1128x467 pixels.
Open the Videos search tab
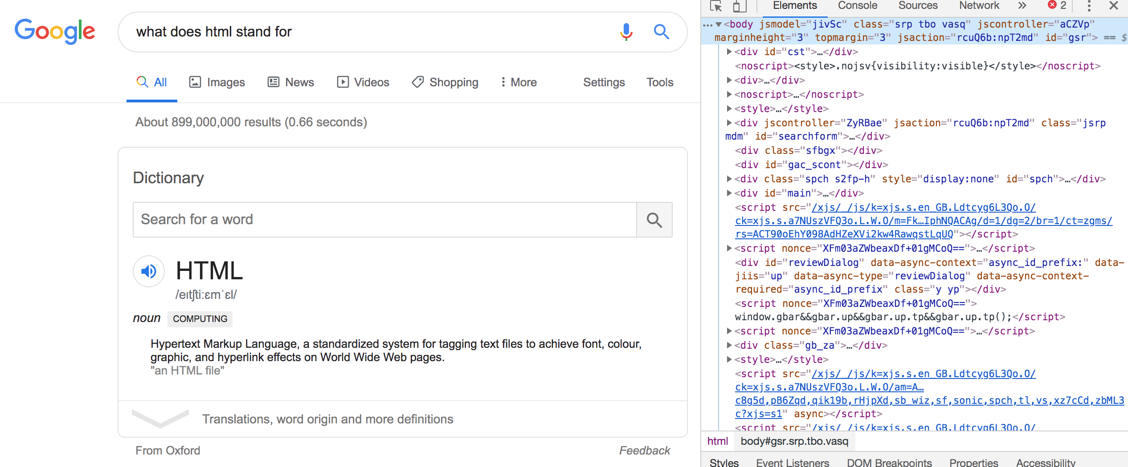pyautogui.click(x=363, y=82)
